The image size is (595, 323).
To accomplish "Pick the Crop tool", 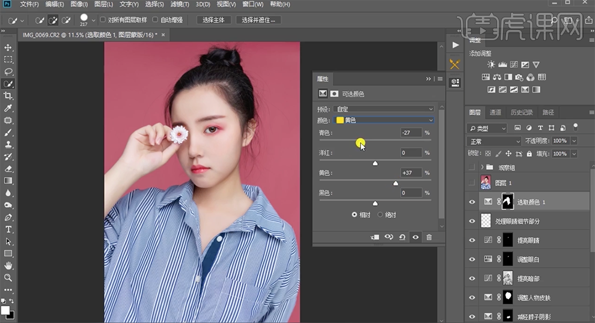I will tap(8, 96).
